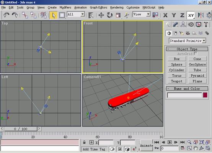Viewport: 212px width, 153px height.
Task: Activate the Select Object arrow tool
Action: click(x=54, y=15)
